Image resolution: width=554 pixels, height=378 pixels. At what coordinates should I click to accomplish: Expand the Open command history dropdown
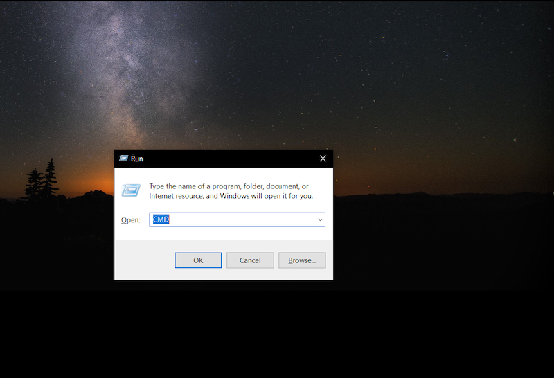coord(320,219)
